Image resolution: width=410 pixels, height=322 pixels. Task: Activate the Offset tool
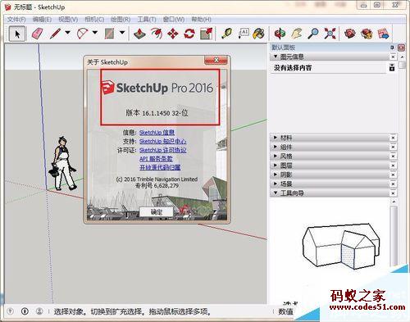(157, 34)
